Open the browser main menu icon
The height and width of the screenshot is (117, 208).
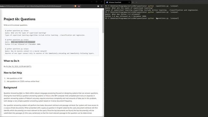(102, 6)
